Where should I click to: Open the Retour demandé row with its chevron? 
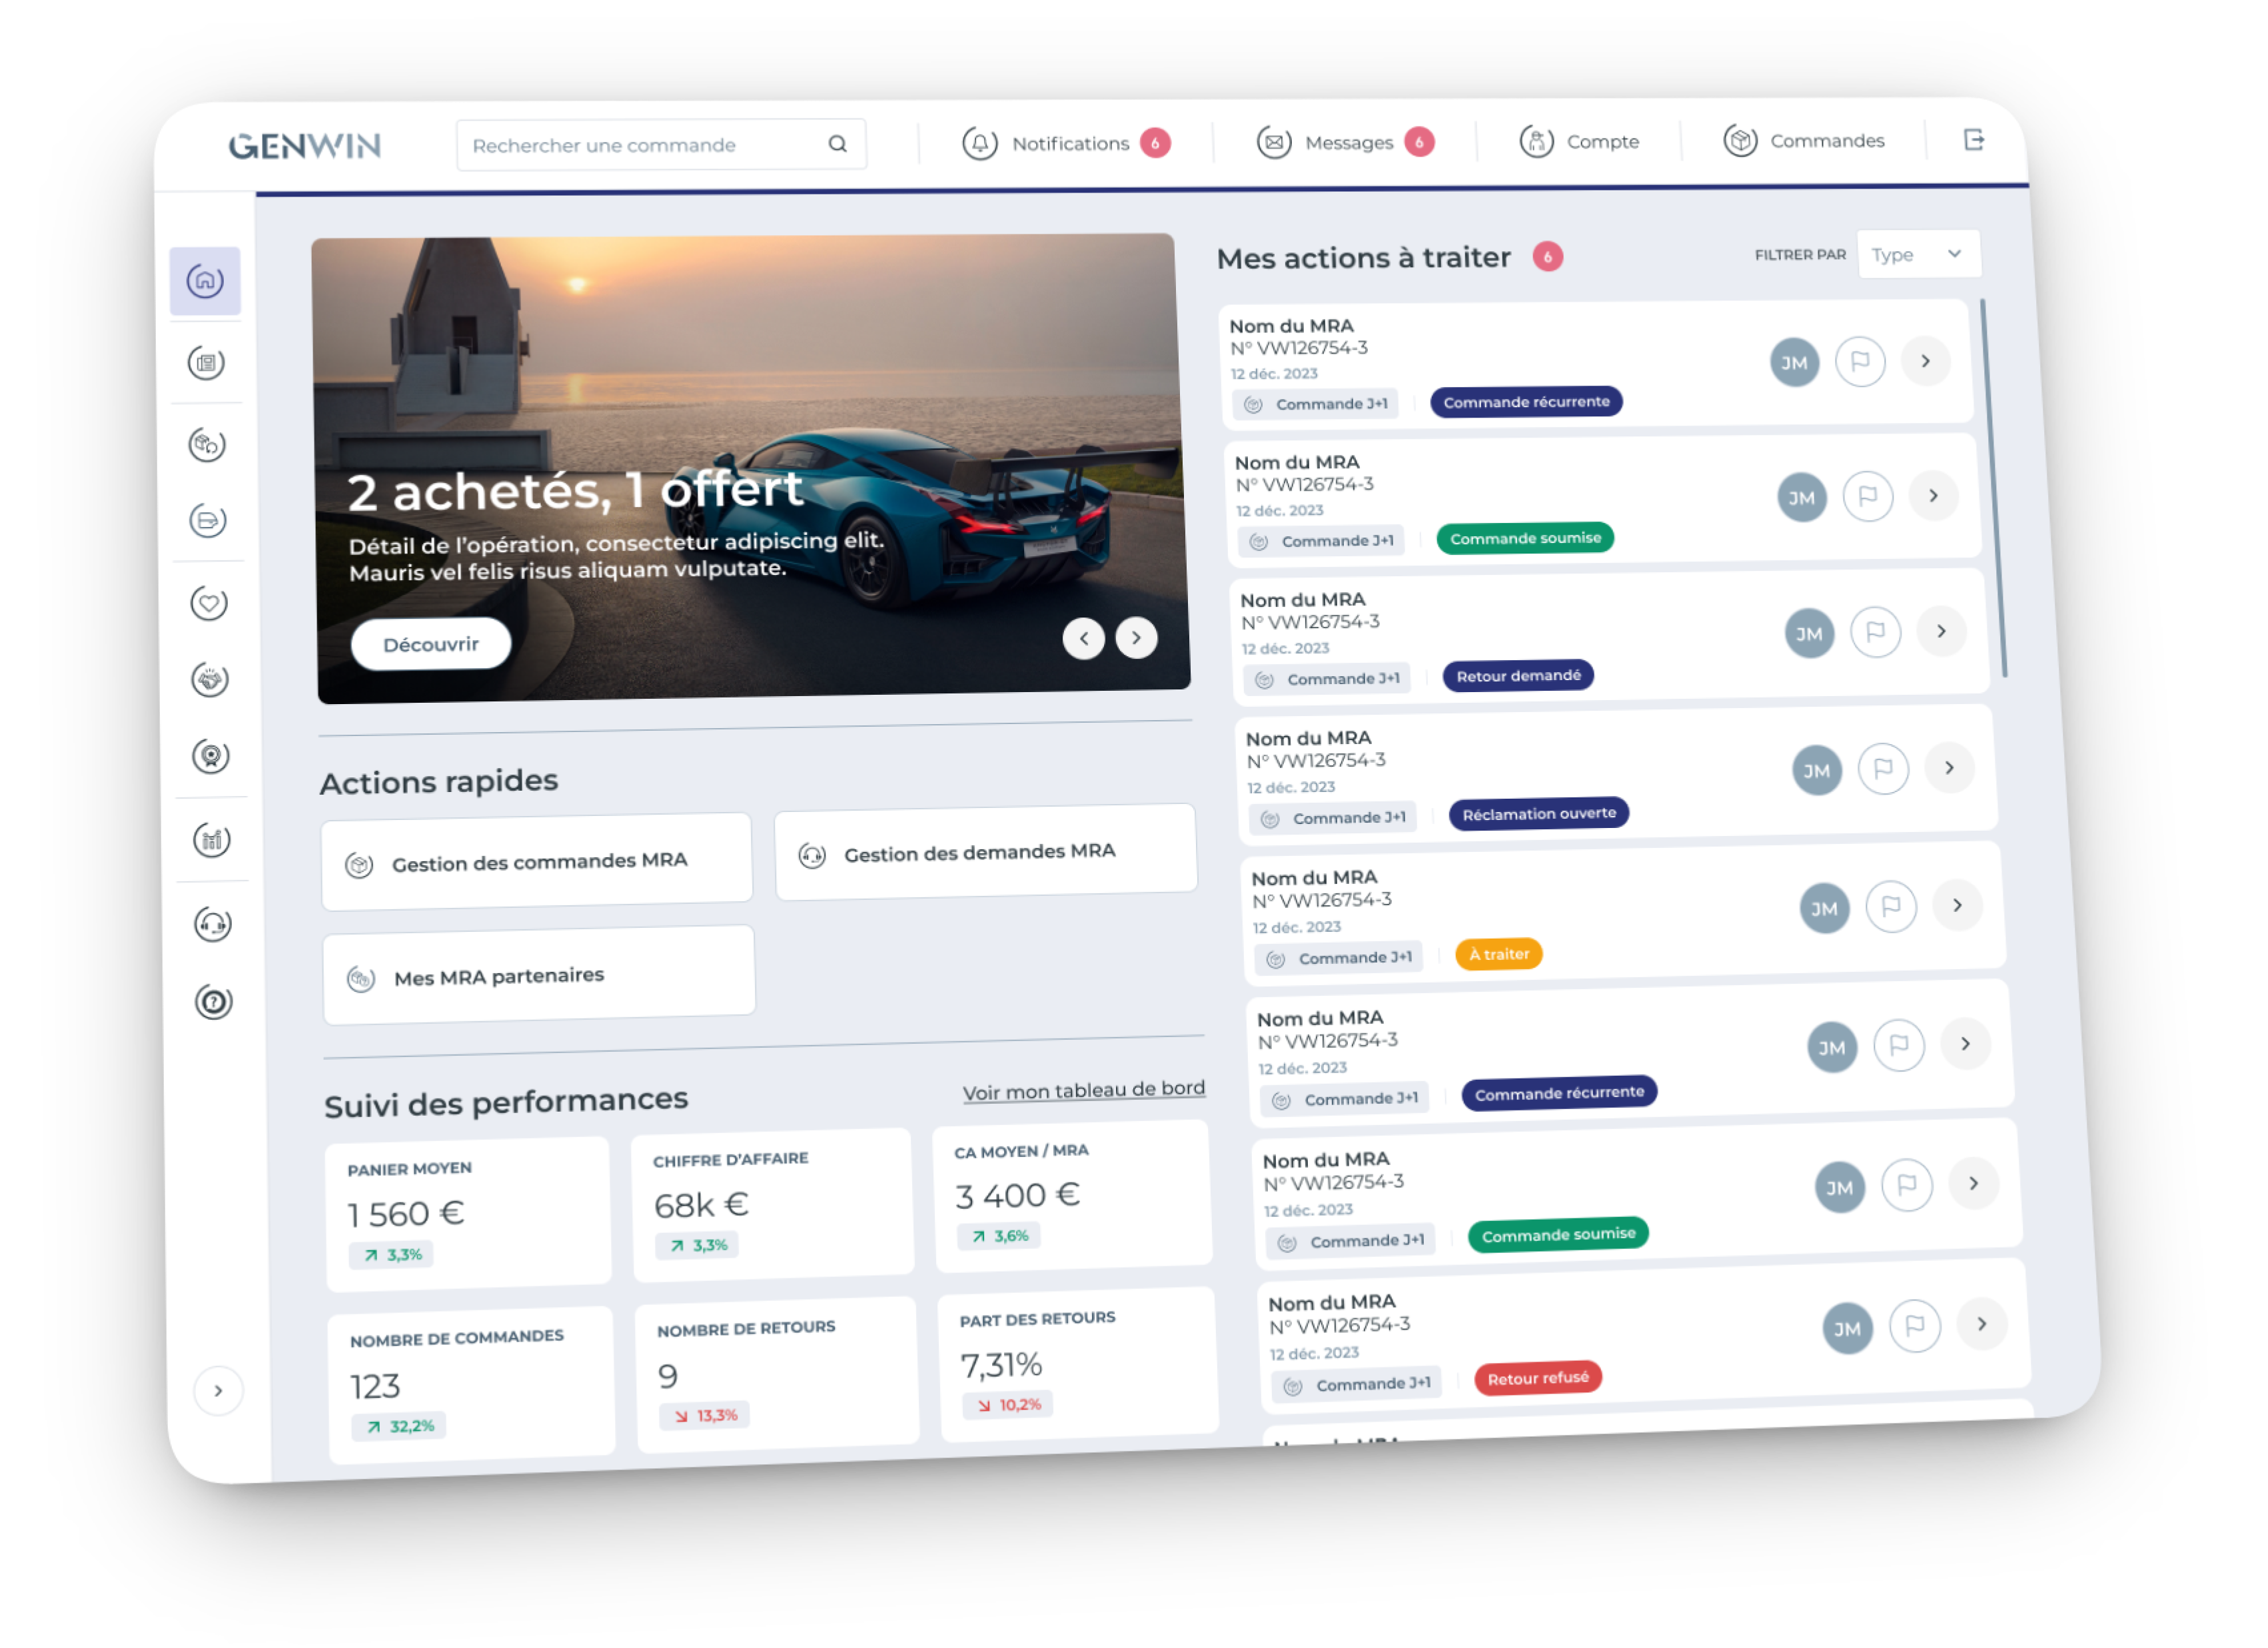pyautogui.click(x=1942, y=631)
